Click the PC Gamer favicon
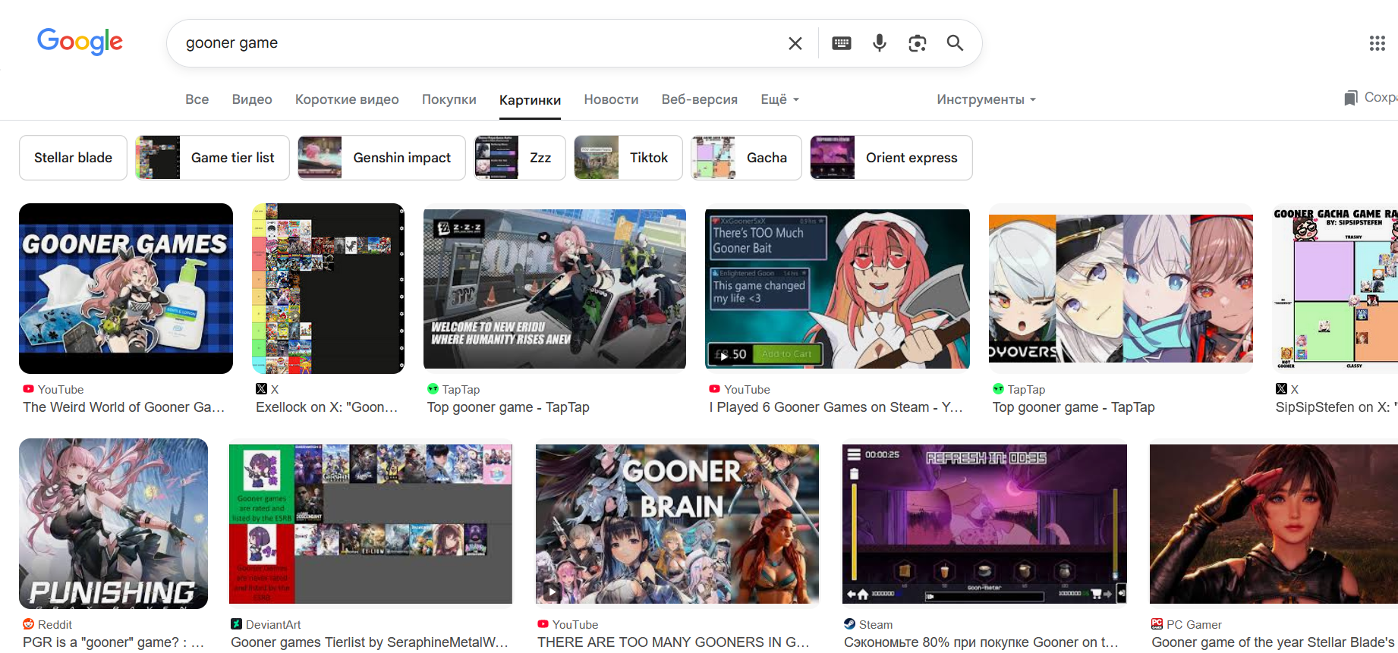Image resolution: width=1398 pixels, height=653 pixels. (x=1157, y=624)
